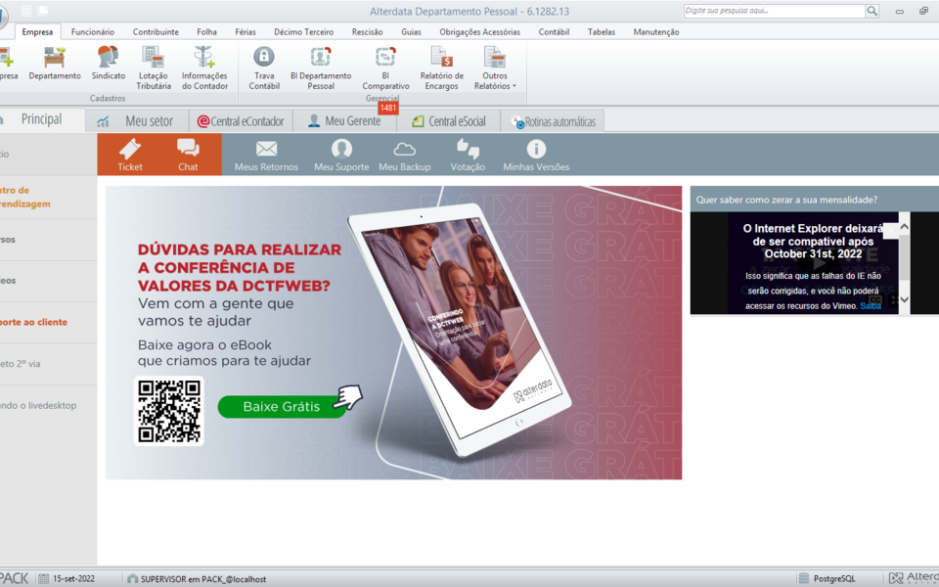Click the Saiba link in video notice
This screenshot has height=587, width=939.
(x=871, y=306)
